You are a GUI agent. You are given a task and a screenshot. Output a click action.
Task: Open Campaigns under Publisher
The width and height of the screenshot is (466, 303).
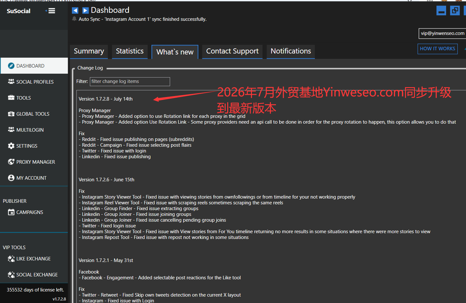34,212
